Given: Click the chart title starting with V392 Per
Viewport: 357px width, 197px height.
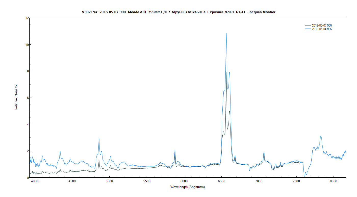Looking at the screenshot, I should [x=178, y=12].
